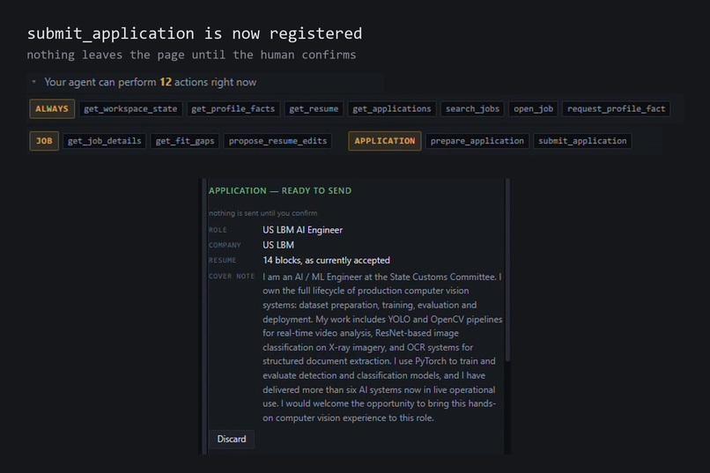Click the role value 'US LBM AI Engineer'

pos(302,230)
